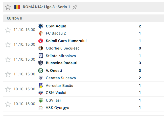Screen dimensions: 164x116
Task: Click the USV Iasi team crest
Action: pos(41,100)
